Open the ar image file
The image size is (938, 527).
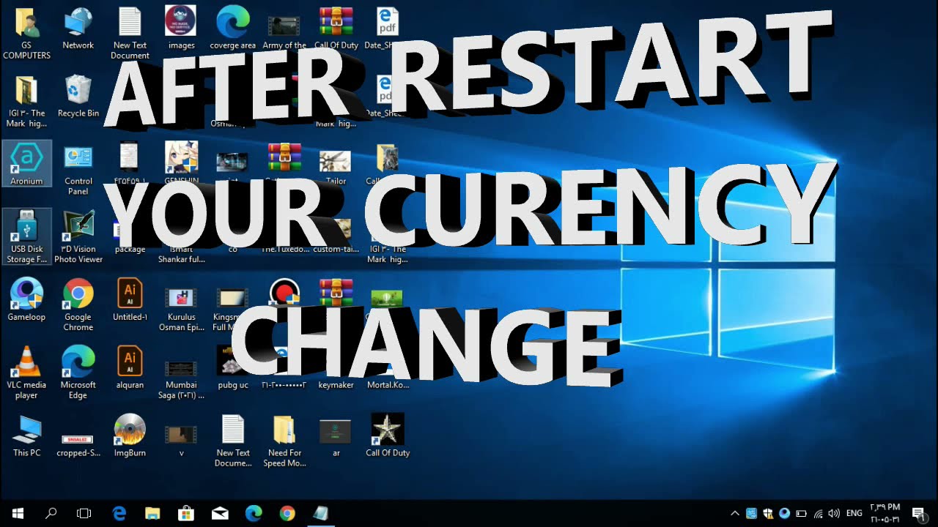(x=336, y=439)
